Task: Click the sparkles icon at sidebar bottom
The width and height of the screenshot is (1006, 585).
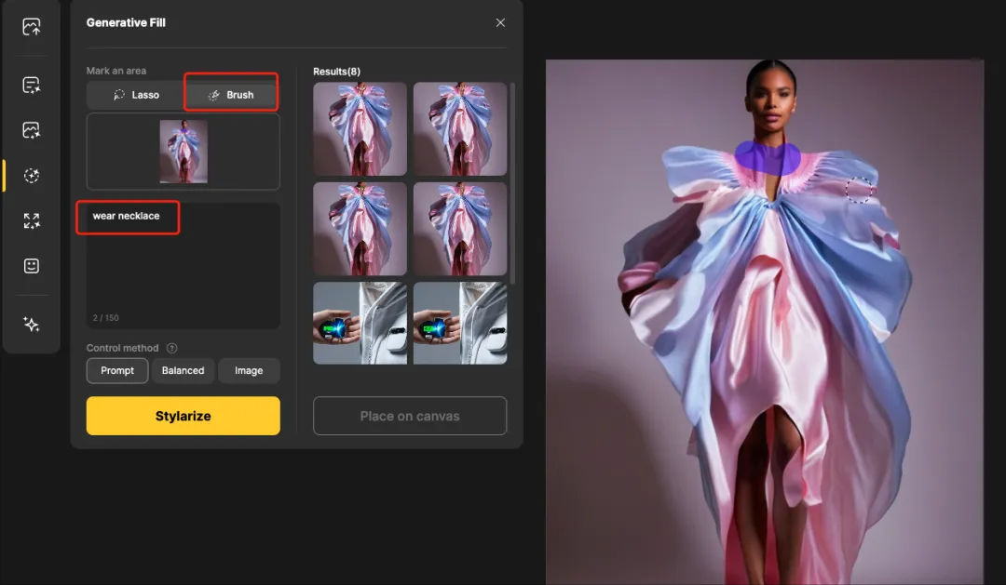Action: [32, 324]
